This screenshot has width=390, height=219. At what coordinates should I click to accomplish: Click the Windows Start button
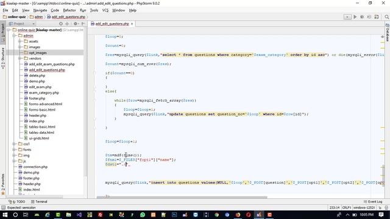[5, 215]
